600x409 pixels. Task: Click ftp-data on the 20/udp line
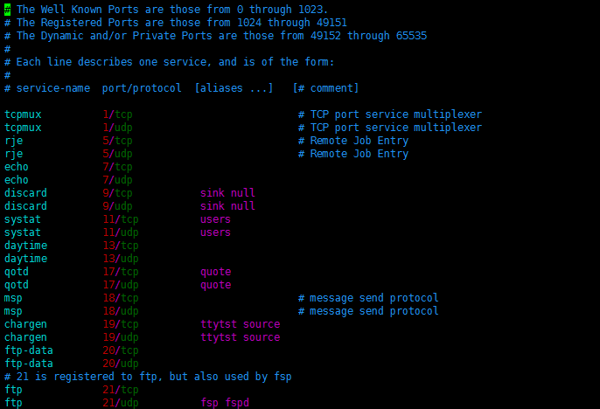point(29,364)
